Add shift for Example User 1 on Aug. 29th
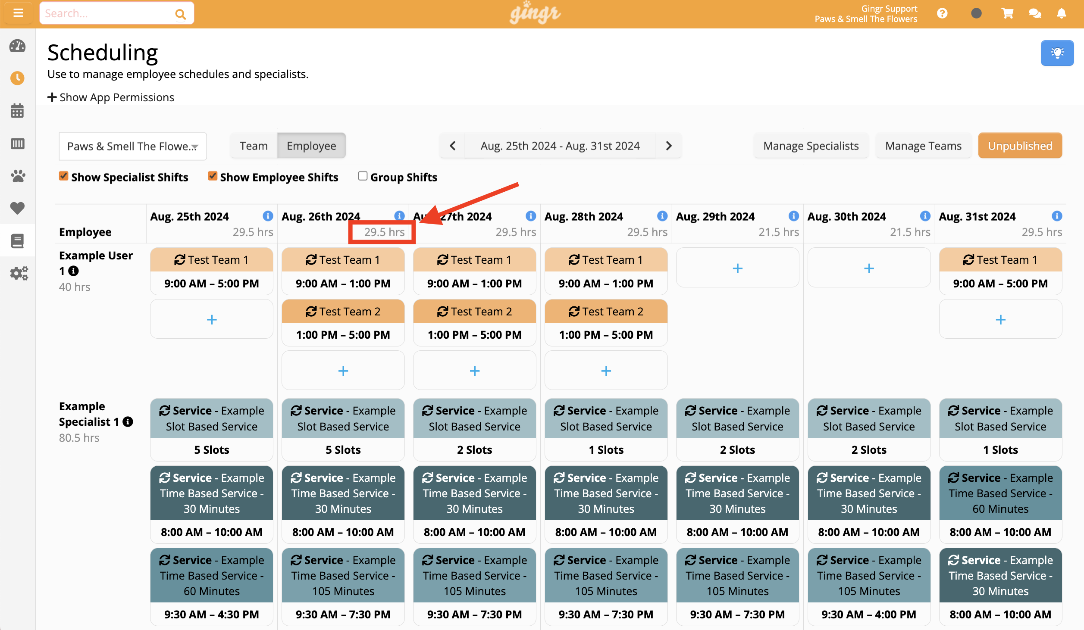 point(737,268)
